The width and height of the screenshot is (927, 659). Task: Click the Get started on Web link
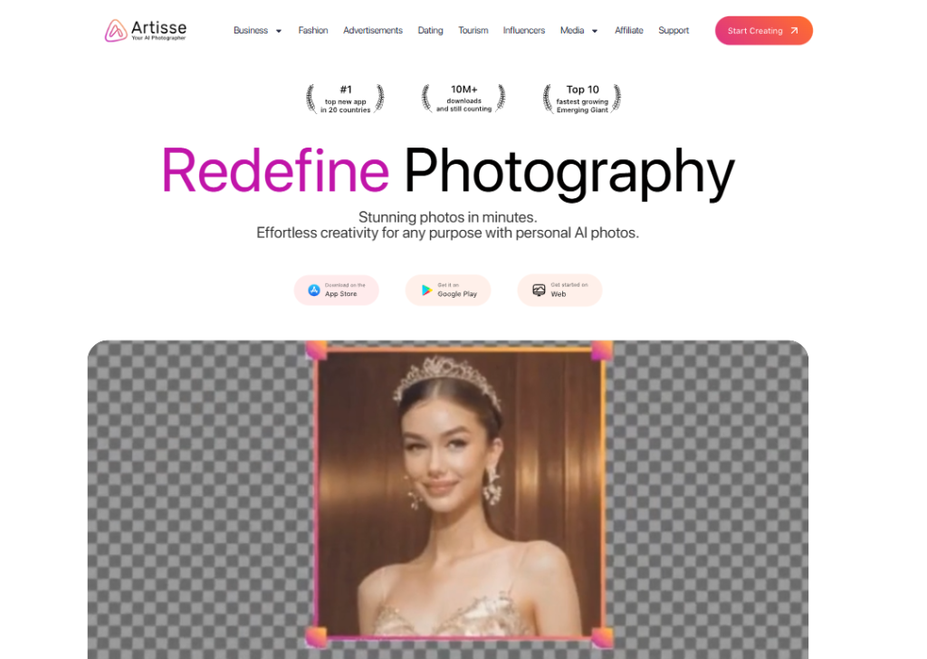pos(559,290)
